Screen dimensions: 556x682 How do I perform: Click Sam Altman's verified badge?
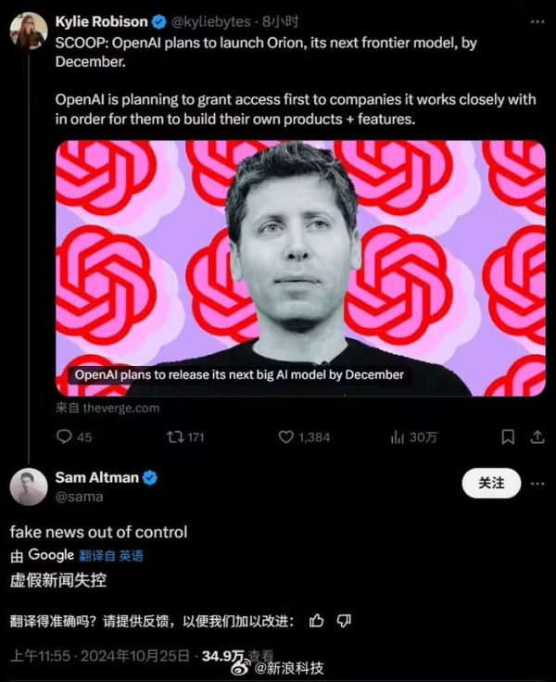coord(150,477)
